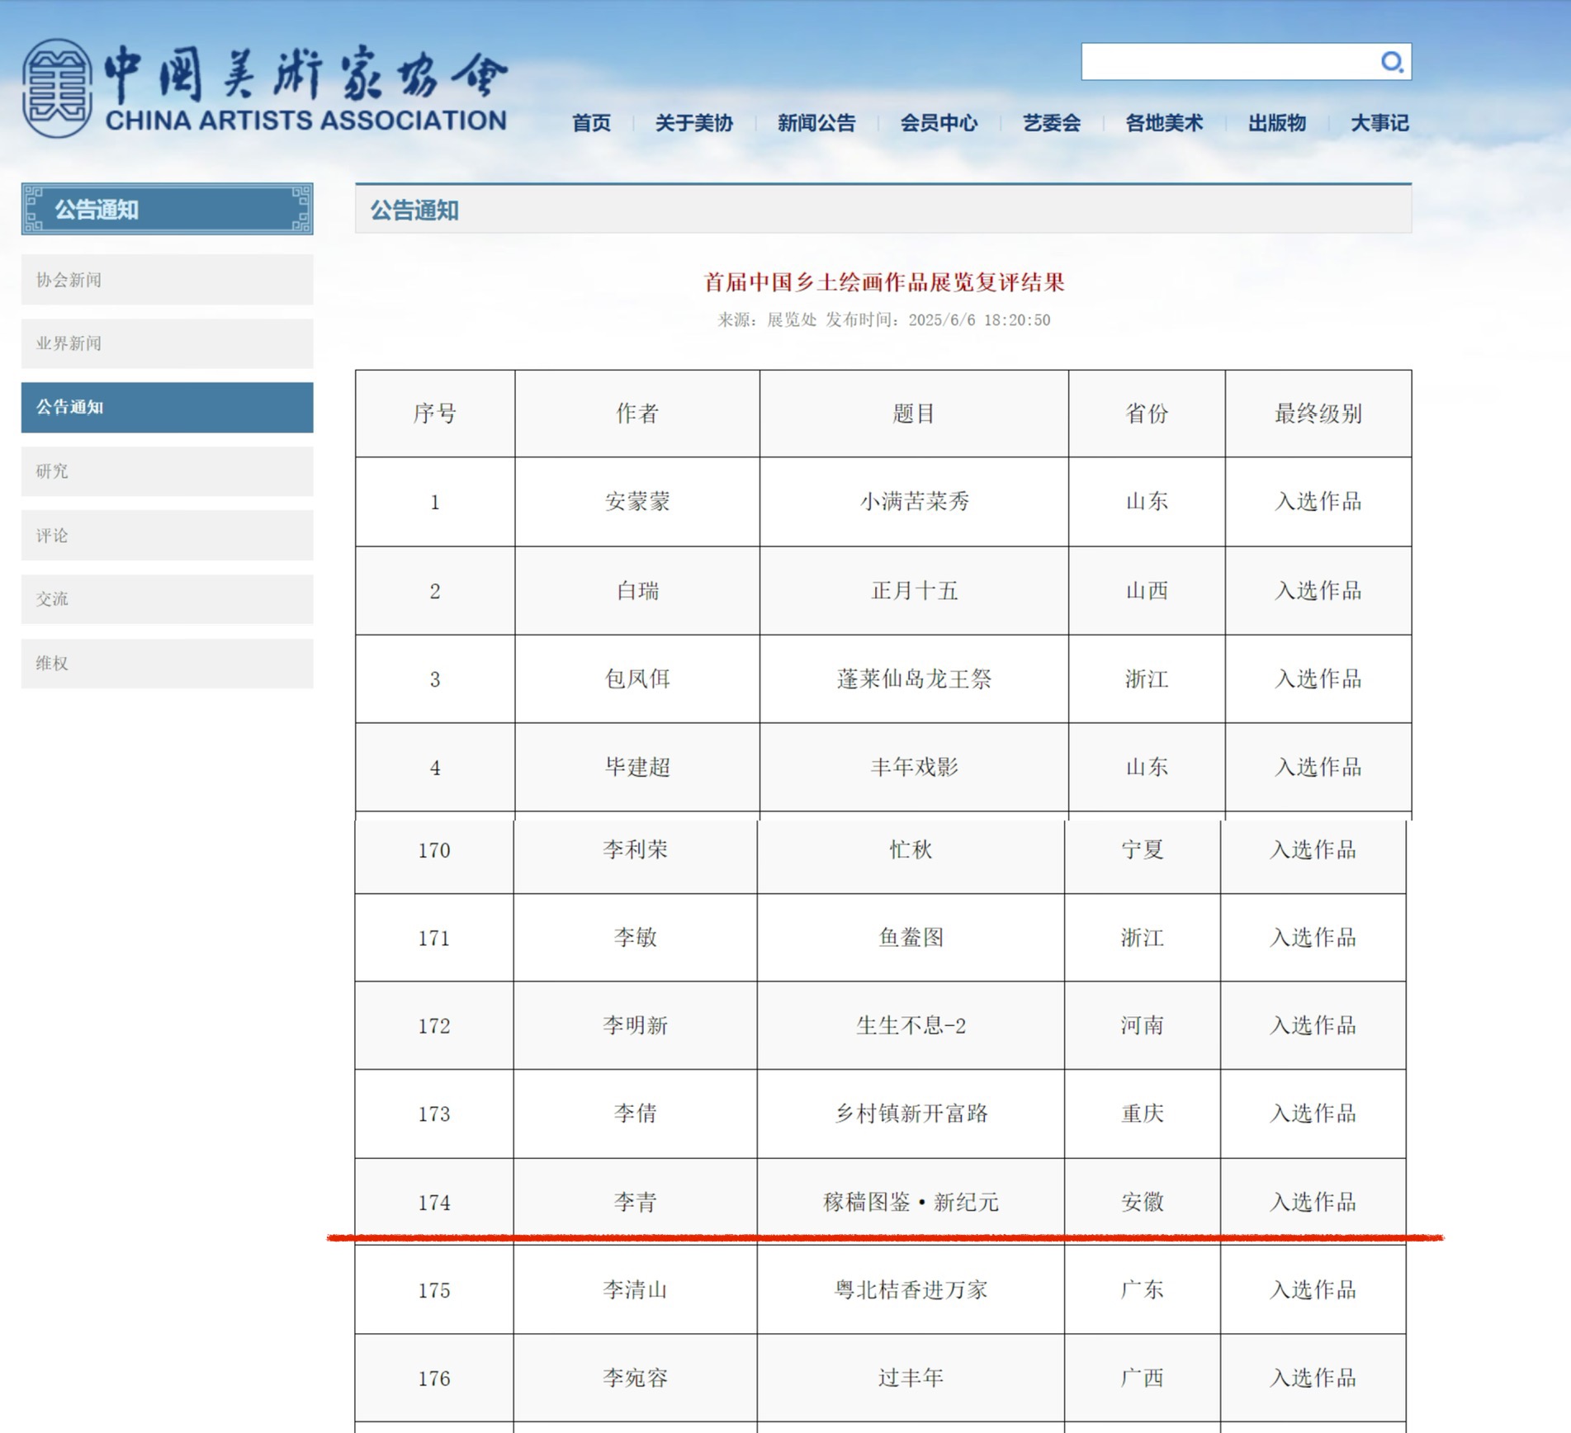Click the article title 首届中国乡土绘画作品展览复评结果

(883, 282)
